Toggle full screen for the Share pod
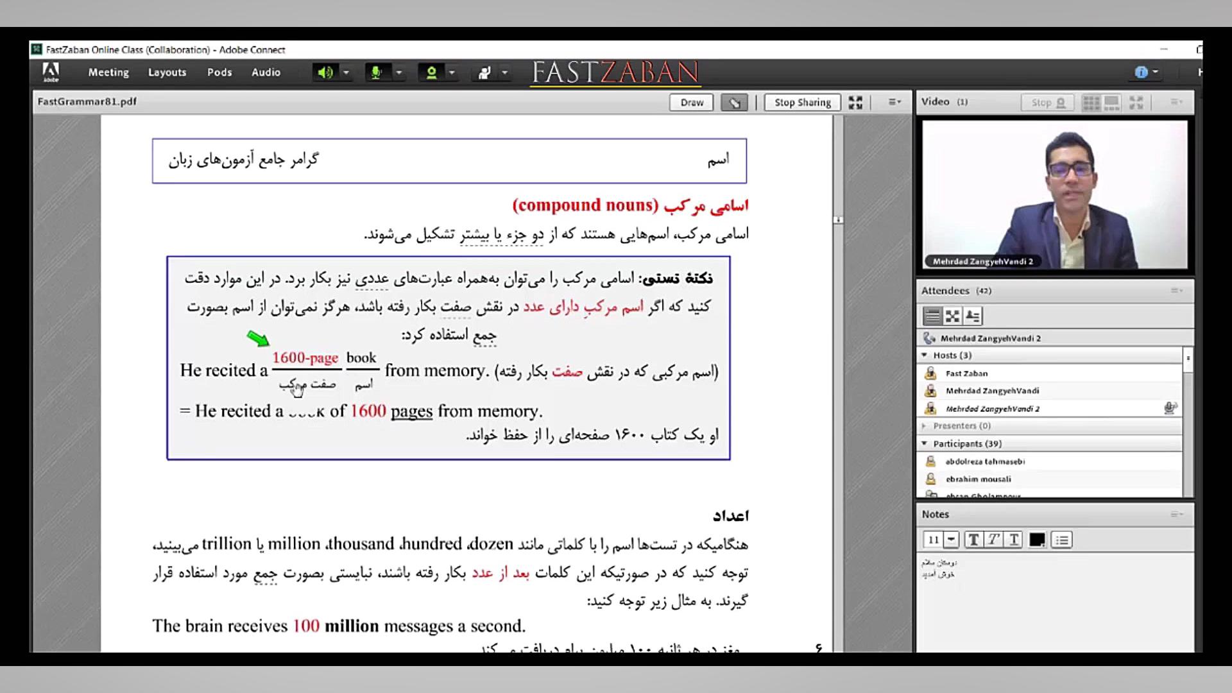The image size is (1232, 693). (855, 103)
